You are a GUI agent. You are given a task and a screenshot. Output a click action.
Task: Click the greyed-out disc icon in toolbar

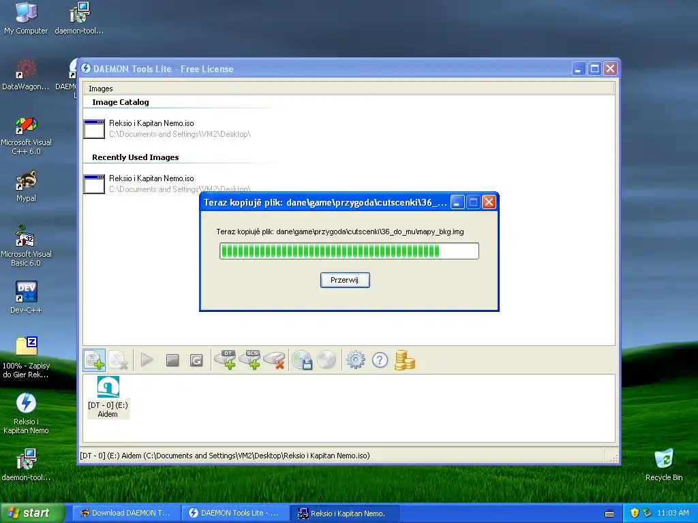tap(327, 360)
